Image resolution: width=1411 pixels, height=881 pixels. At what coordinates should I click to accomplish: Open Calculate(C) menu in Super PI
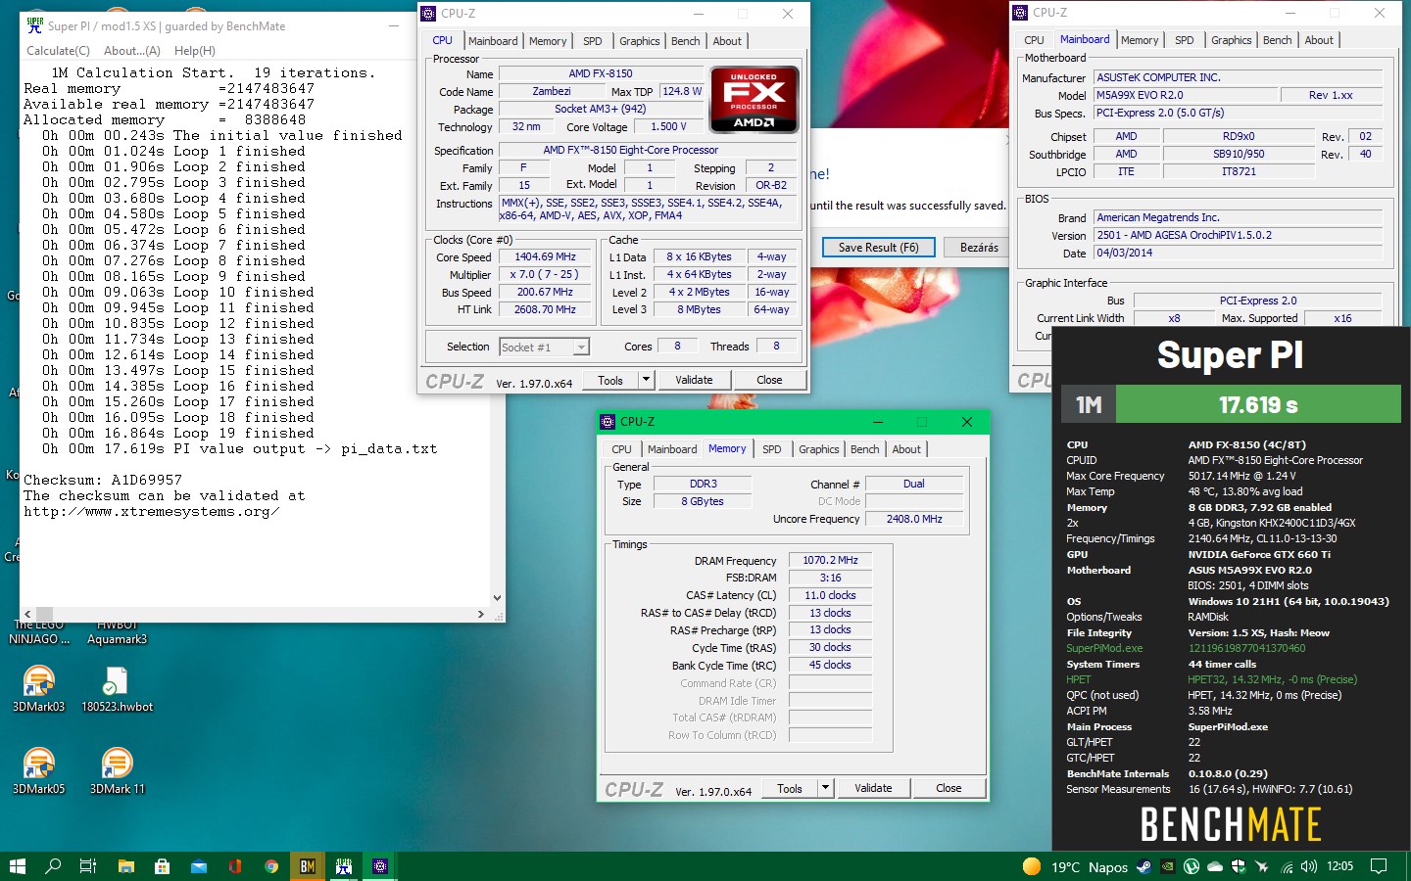pyautogui.click(x=58, y=51)
